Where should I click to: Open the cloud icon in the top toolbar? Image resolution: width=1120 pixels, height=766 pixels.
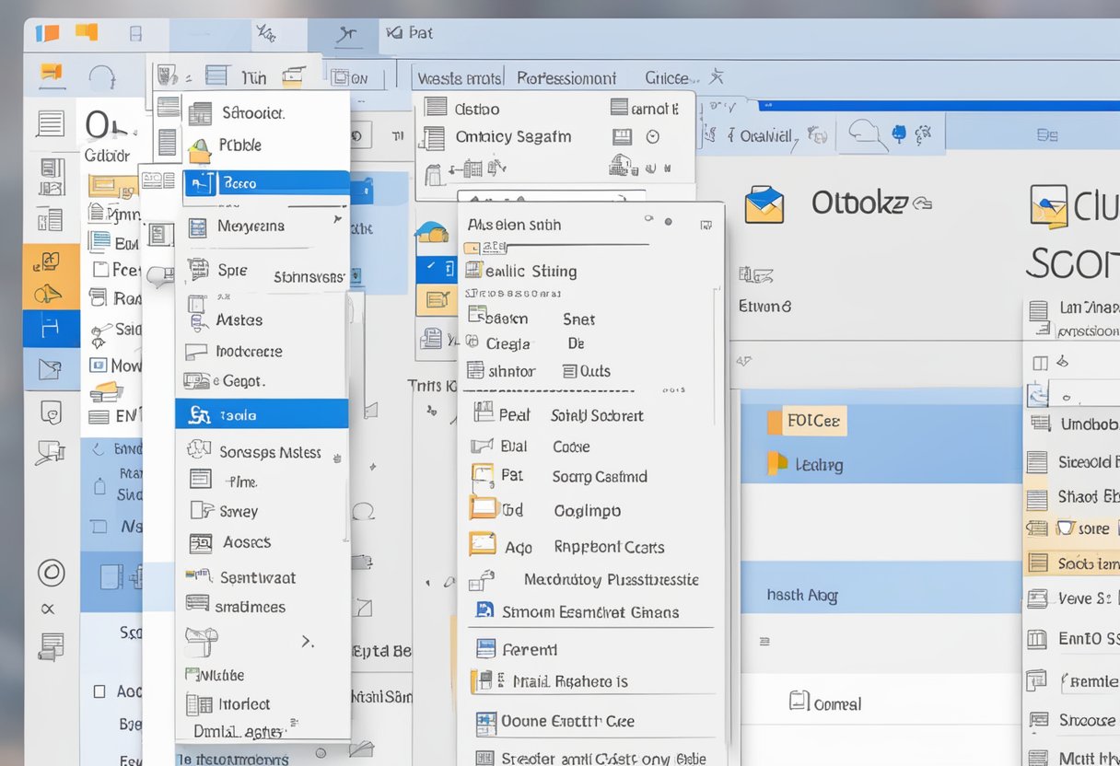(866, 132)
